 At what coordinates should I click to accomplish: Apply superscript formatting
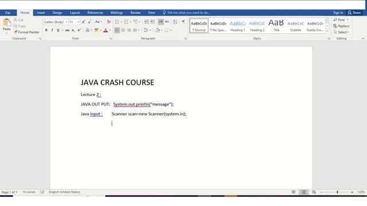click(79, 30)
